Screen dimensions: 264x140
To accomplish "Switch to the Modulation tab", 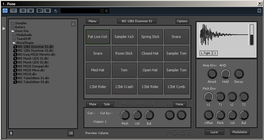I will (x=240, y=132).
